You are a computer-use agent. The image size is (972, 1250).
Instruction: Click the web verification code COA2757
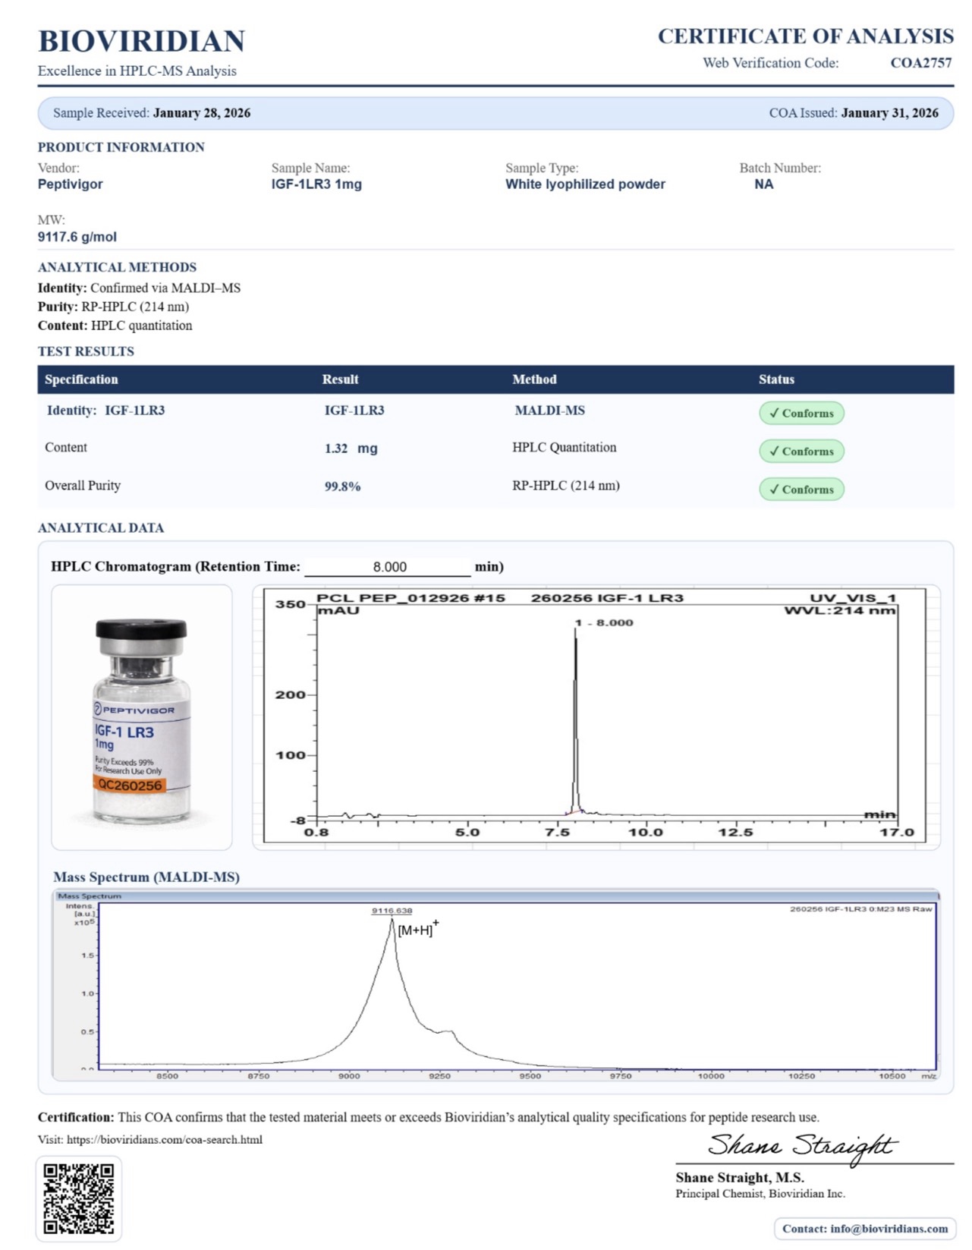pyautogui.click(x=920, y=63)
